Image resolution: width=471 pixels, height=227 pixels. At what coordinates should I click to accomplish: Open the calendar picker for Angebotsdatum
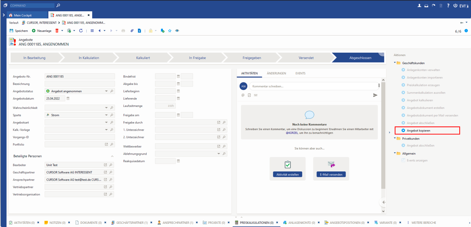[68, 98]
